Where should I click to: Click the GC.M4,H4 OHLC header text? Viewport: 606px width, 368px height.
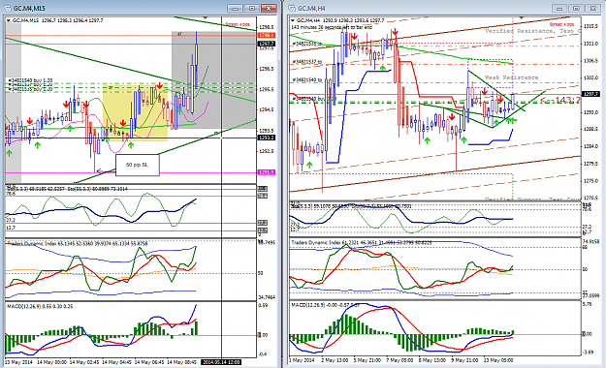tap(340, 20)
